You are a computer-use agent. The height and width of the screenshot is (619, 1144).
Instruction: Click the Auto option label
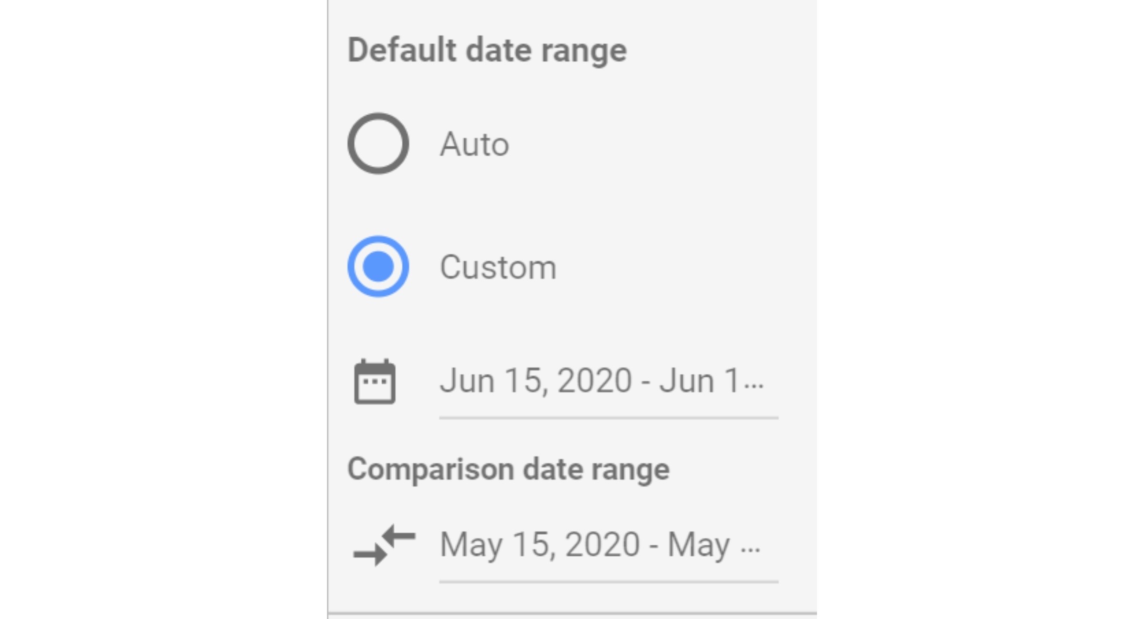pyautogui.click(x=474, y=144)
